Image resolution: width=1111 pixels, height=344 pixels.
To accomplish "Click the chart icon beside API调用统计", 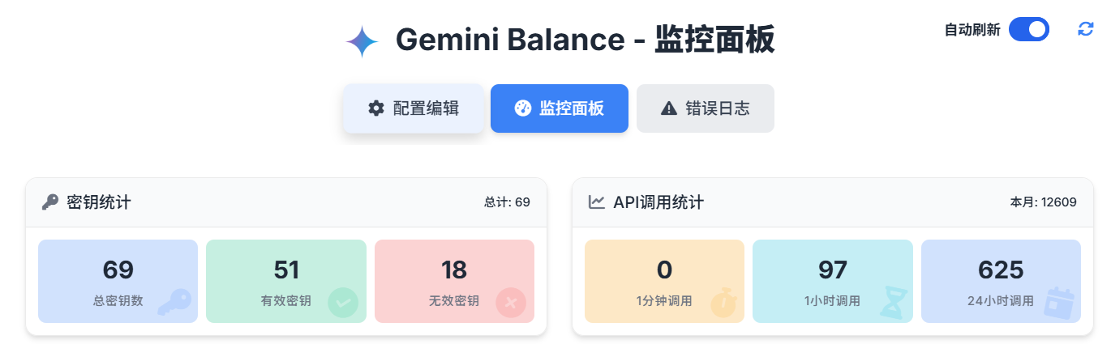I will (x=597, y=202).
